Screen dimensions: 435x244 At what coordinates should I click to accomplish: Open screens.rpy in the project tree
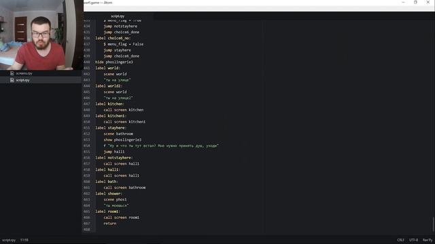[x=24, y=73]
